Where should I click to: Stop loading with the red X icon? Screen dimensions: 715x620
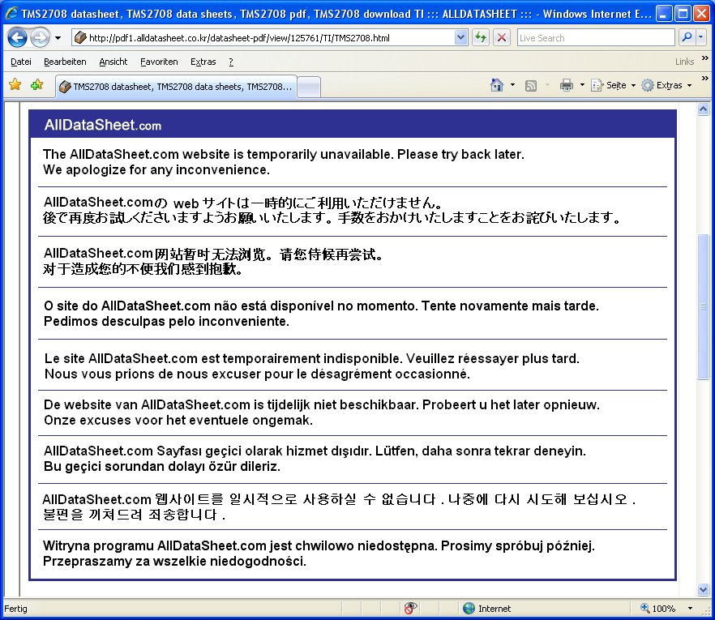tap(502, 37)
